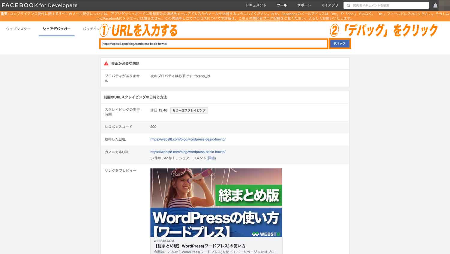This screenshot has height=254, width=450.
Task: Click the developer documentation search box
Action: pos(386,5)
